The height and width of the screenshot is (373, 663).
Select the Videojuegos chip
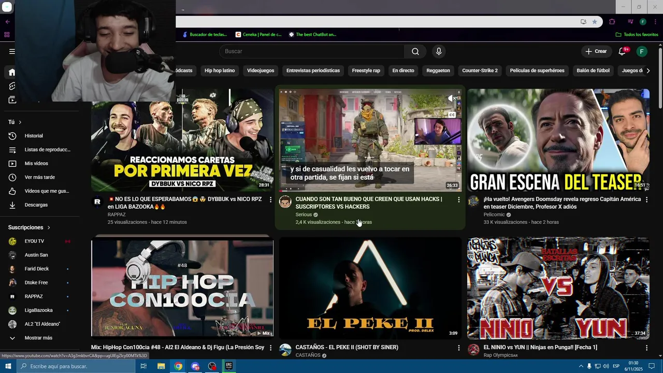261,70
